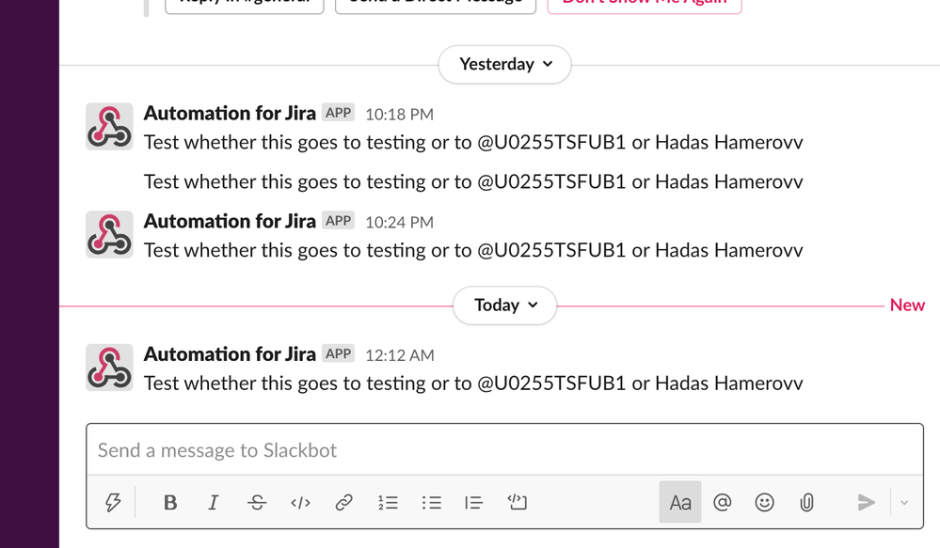Viewport: 940px width, 548px height.
Task: Expand the send options chevron
Action: pos(902,502)
